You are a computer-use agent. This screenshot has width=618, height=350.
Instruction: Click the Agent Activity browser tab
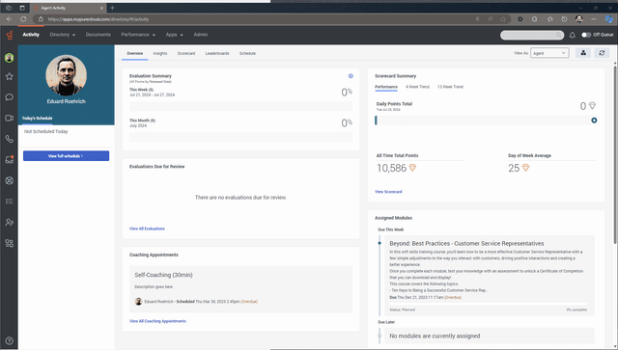click(x=68, y=8)
